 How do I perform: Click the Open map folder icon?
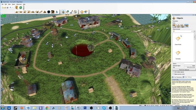coord(5,8)
